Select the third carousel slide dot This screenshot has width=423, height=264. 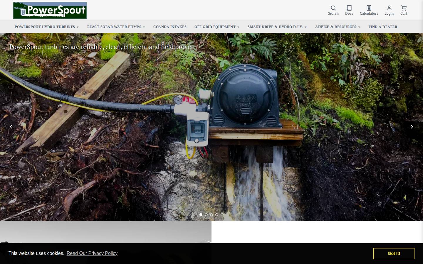(211, 215)
